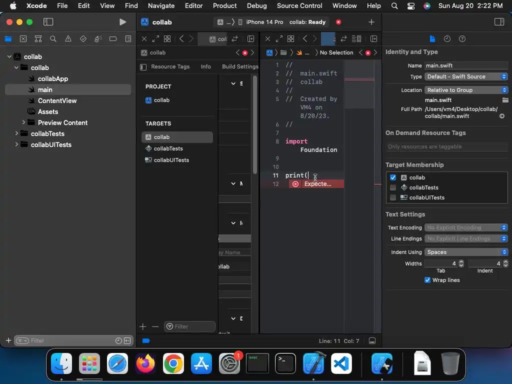The height and width of the screenshot is (384, 512).
Task: Switch to Build Settings tab
Action: 240,66
